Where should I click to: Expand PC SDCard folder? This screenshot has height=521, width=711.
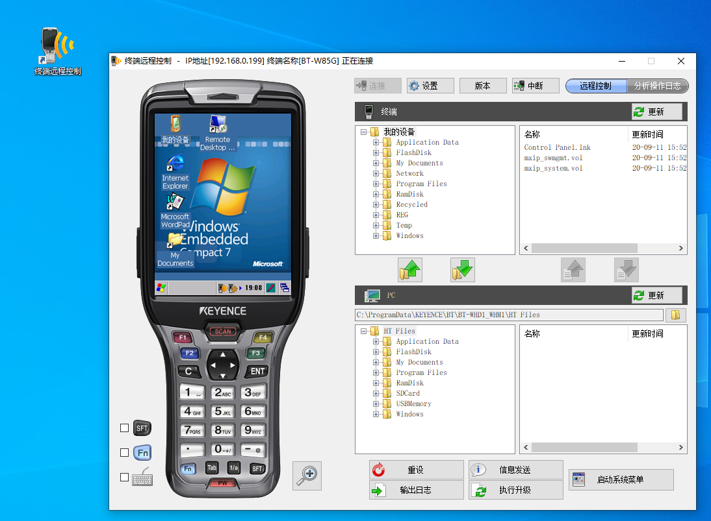[376, 393]
